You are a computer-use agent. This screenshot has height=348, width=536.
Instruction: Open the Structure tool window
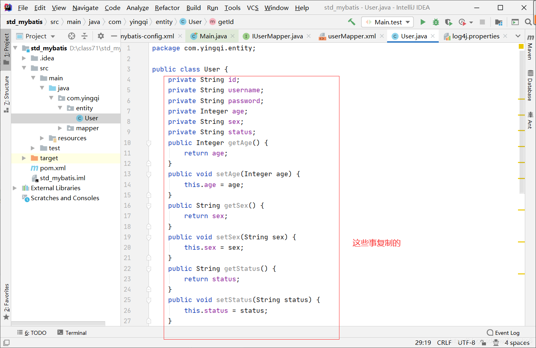coord(6,94)
